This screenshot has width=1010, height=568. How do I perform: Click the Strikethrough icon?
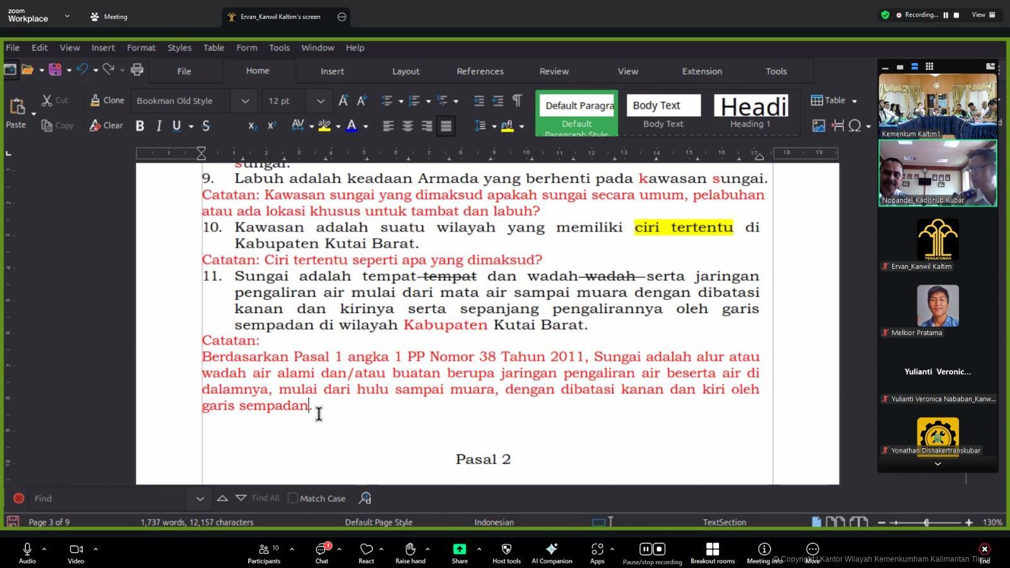[x=206, y=126]
